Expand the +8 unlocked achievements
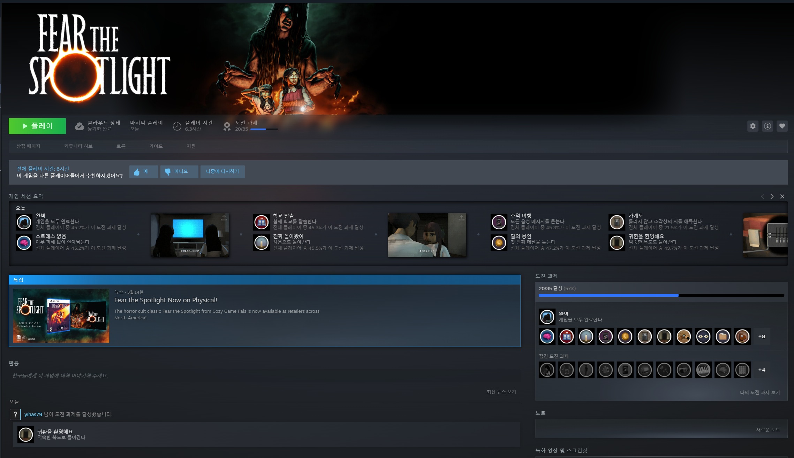The image size is (794, 458). pos(762,336)
